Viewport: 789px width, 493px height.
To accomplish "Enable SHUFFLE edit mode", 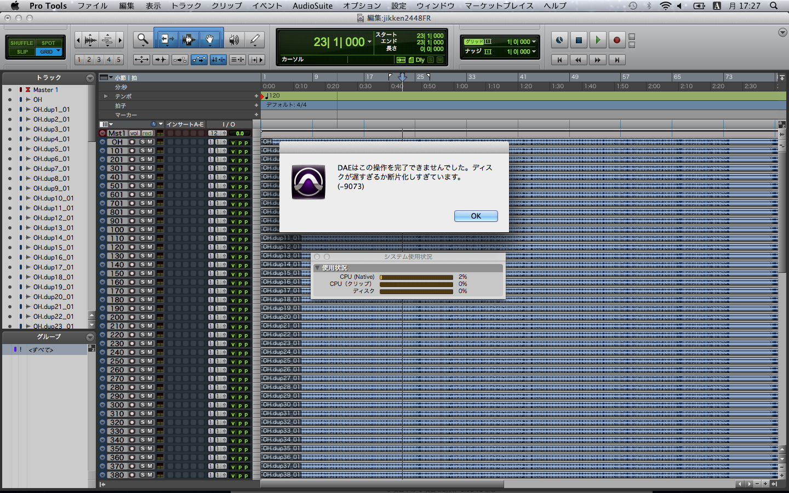I will point(22,43).
